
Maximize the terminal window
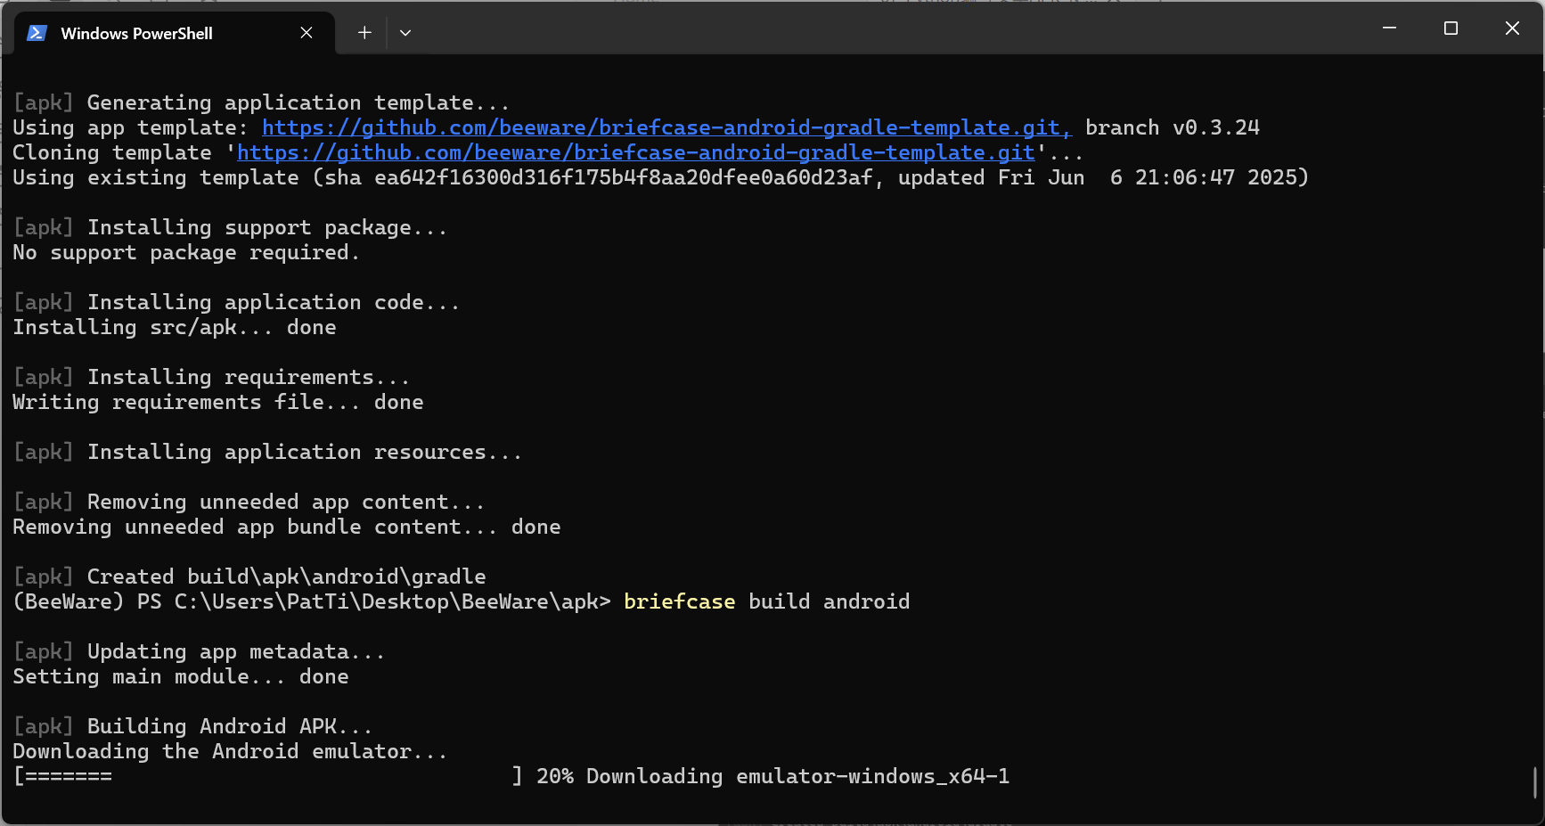(x=1451, y=29)
